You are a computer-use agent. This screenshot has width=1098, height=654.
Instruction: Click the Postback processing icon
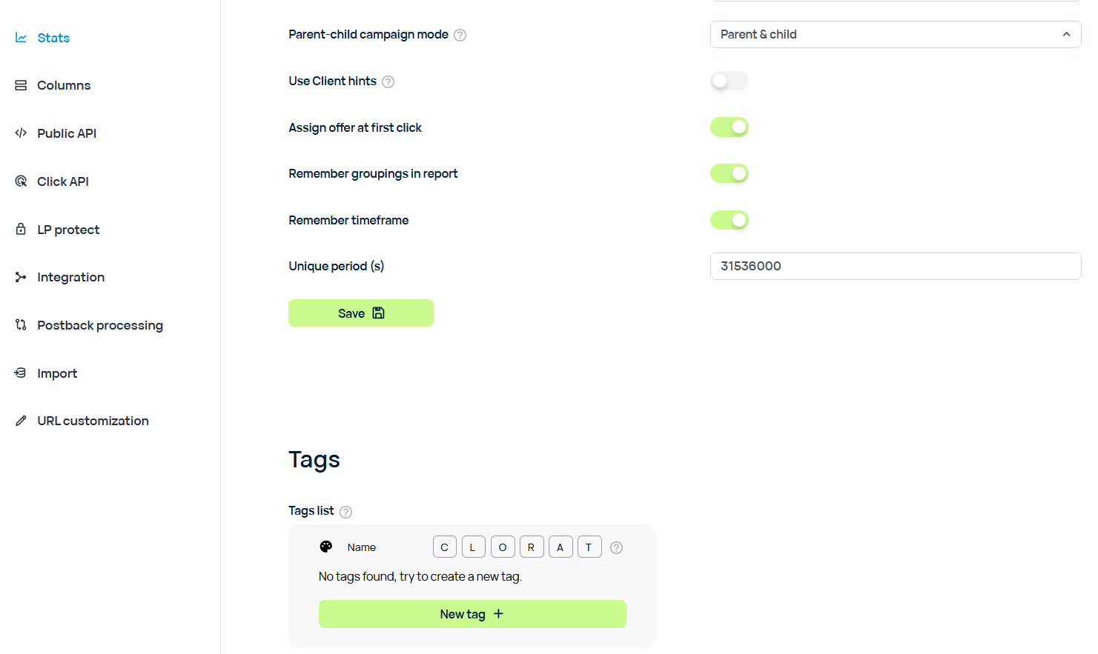click(x=21, y=325)
